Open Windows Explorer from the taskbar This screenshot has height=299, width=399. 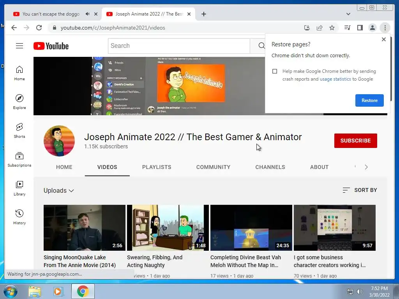coord(35,291)
